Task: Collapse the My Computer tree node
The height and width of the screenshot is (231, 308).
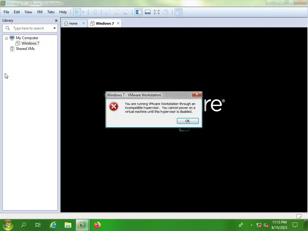Action: pos(7,38)
